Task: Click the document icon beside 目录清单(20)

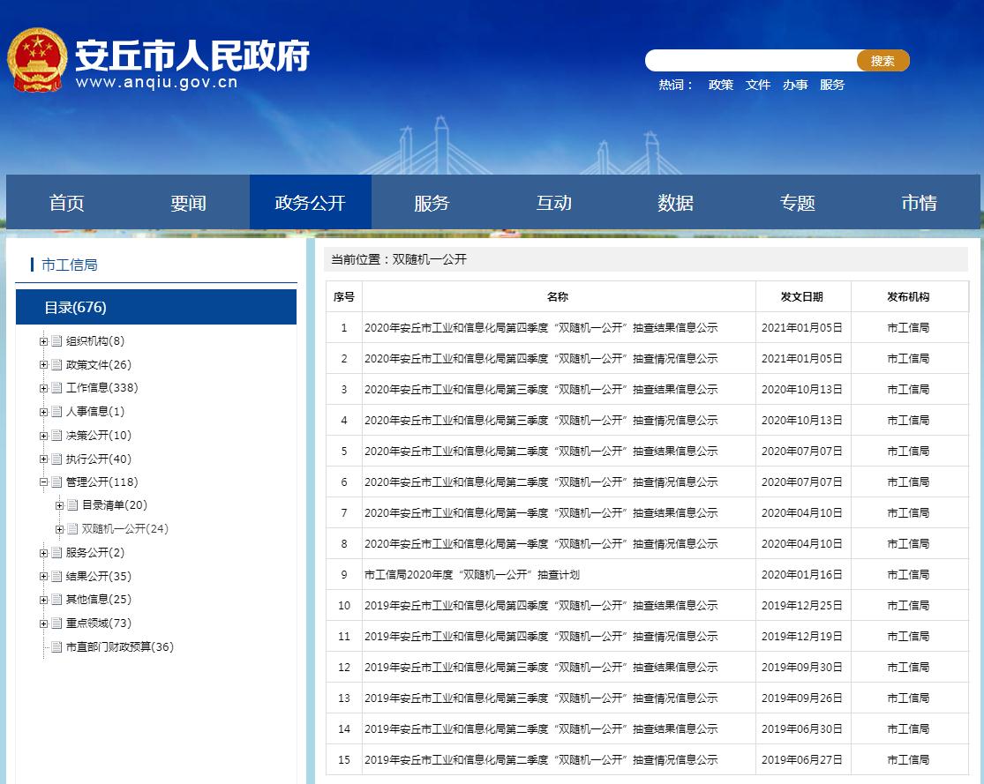Action: [x=72, y=505]
